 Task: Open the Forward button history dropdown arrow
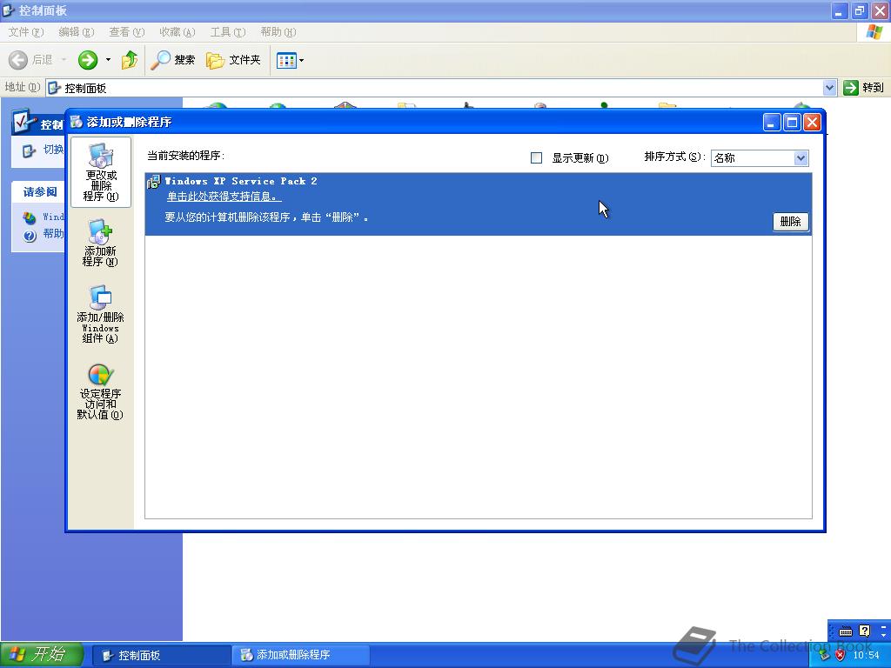pyautogui.click(x=108, y=60)
